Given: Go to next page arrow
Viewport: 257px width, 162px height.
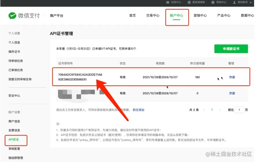Looking at the screenshot, I should point(220,110).
